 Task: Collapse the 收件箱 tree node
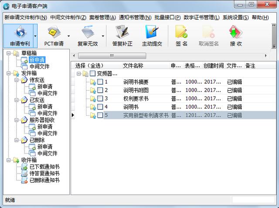pyautogui.click(x=8, y=160)
